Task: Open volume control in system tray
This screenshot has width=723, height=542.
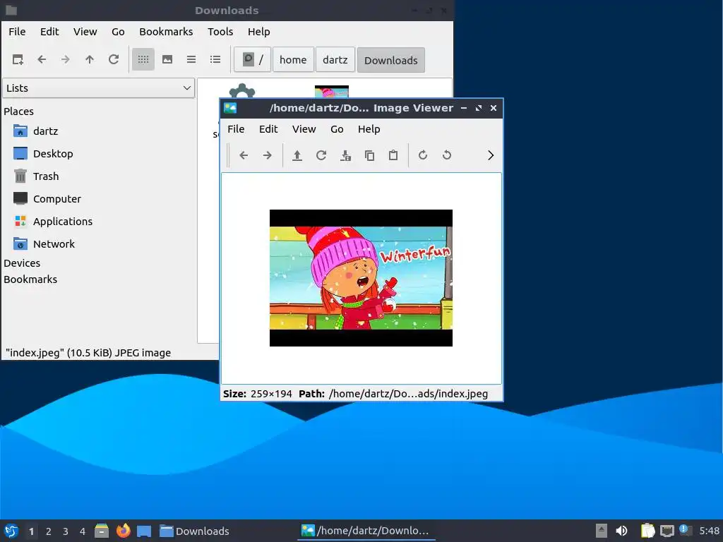Action: 621,531
